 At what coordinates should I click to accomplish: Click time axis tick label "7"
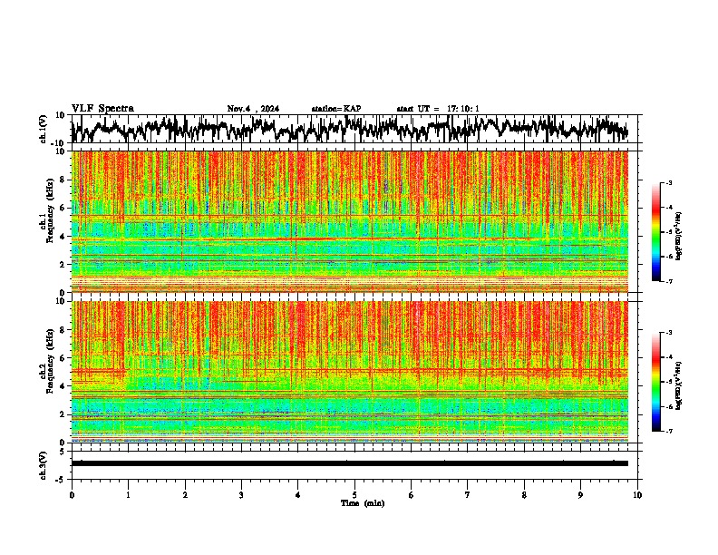coord(468,495)
